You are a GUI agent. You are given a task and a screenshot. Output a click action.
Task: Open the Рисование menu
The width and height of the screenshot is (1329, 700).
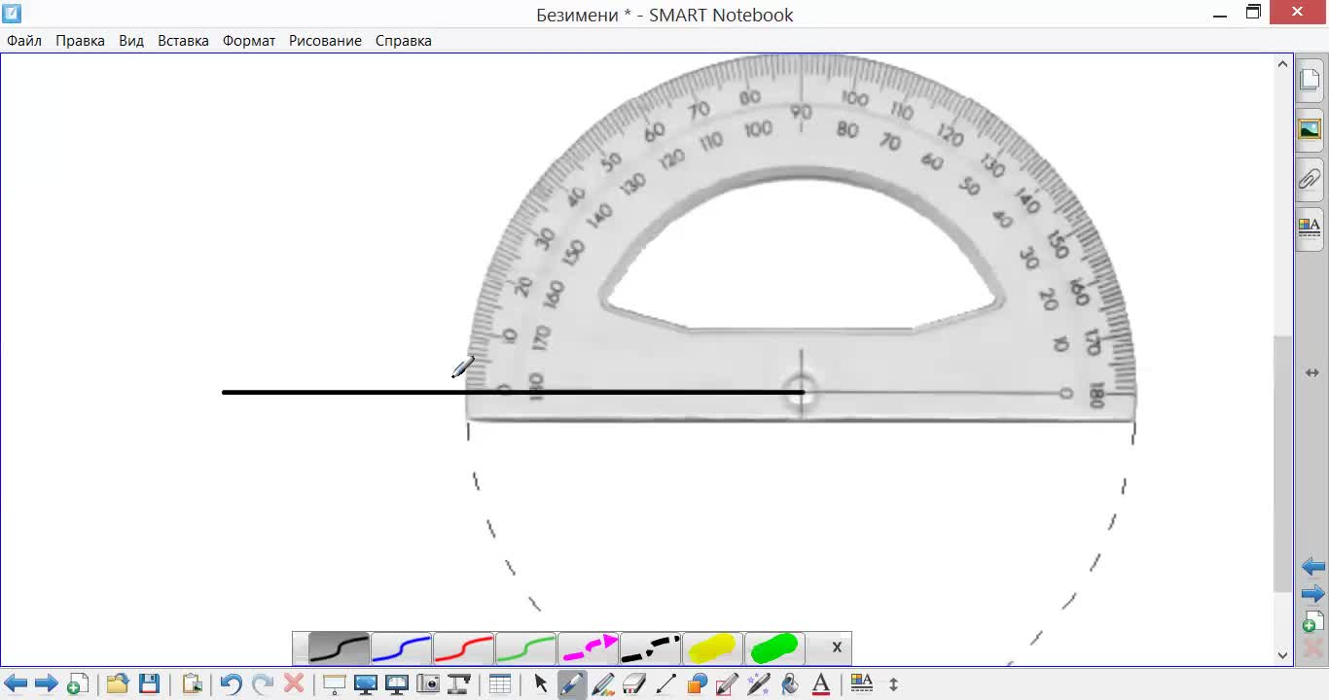[x=325, y=41]
